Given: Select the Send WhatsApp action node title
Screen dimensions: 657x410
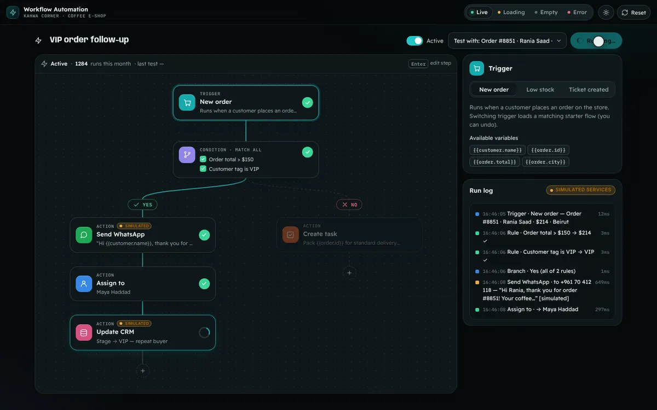Looking at the screenshot, I should click(x=120, y=235).
